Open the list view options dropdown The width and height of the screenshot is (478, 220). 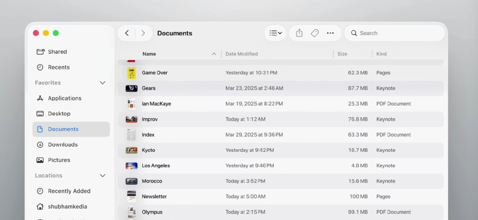(x=276, y=33)
